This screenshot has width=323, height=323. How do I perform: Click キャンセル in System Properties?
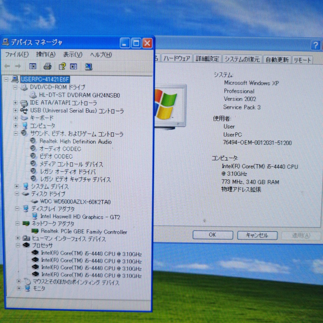click(257, 235)
